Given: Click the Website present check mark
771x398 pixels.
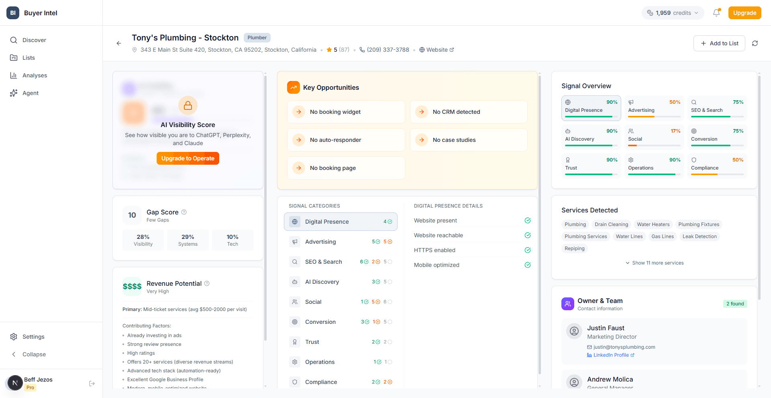Looking at the screenshot, I should click(x=528, y=220).
